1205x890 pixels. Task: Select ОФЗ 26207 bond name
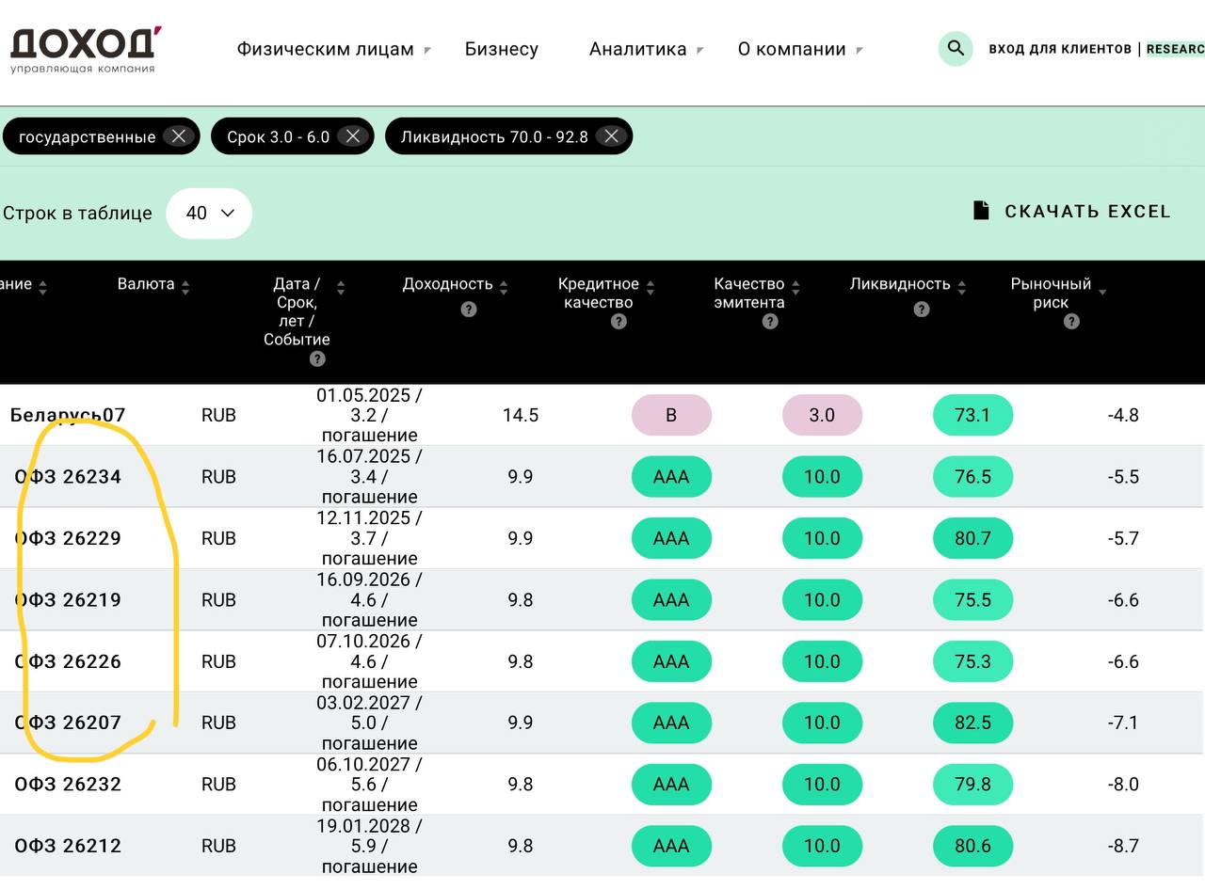68,723
